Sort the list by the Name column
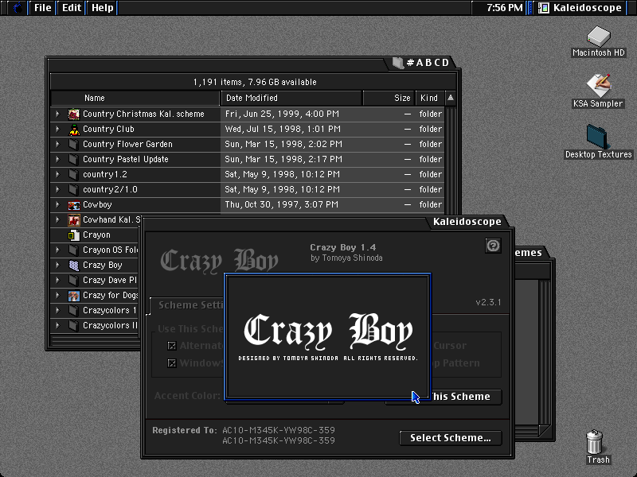The image size is (637, 477). pos(135,98)
